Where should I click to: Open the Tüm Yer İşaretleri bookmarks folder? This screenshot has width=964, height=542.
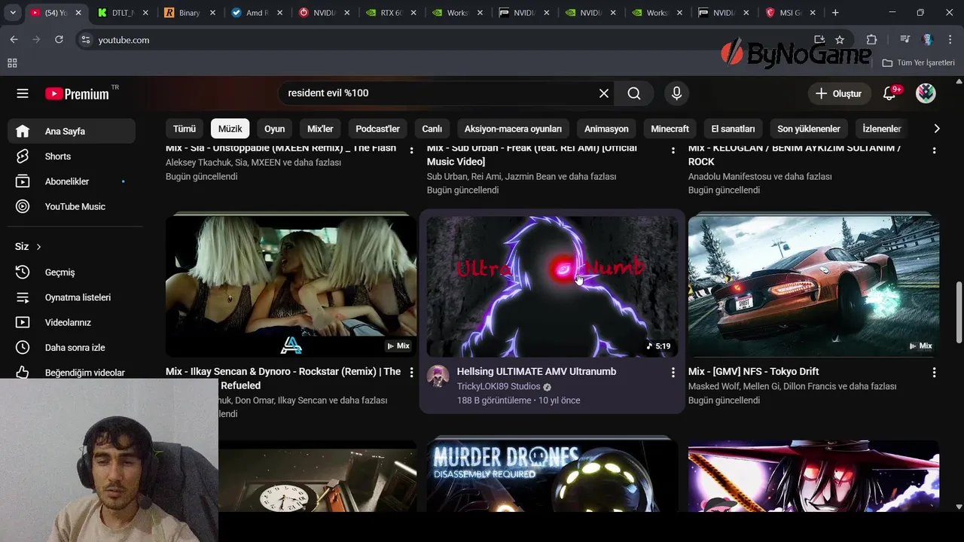919,63
